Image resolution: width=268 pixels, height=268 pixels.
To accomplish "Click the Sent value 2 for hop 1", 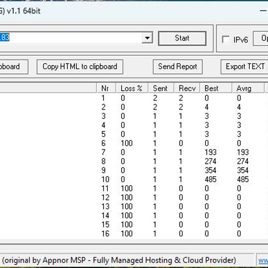I will click(155, 98).
